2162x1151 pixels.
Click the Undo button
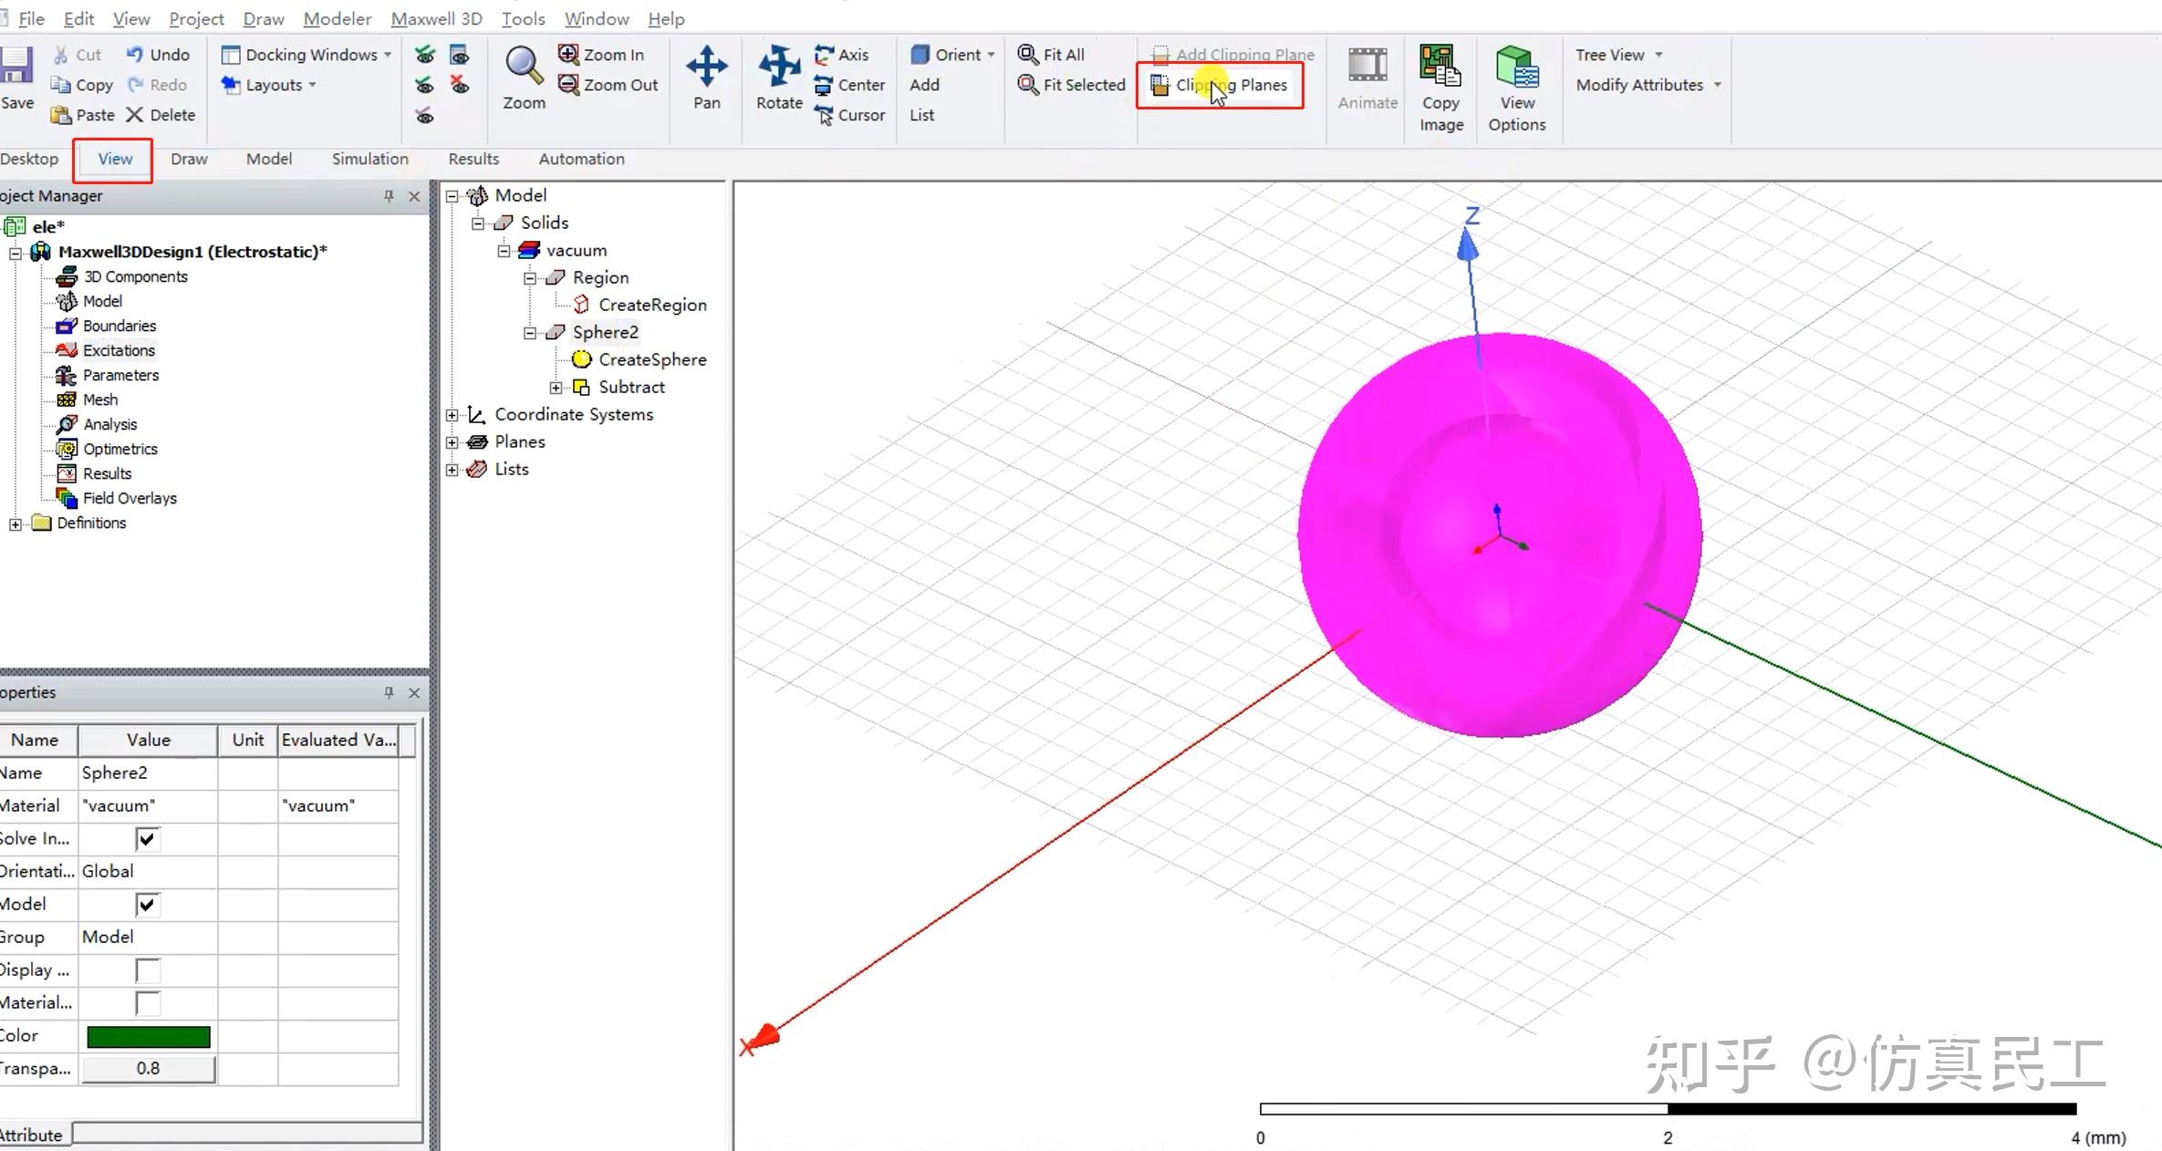coord(159,55)
